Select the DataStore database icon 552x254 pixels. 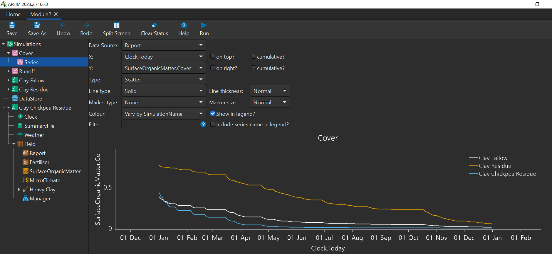coord(15,98)
